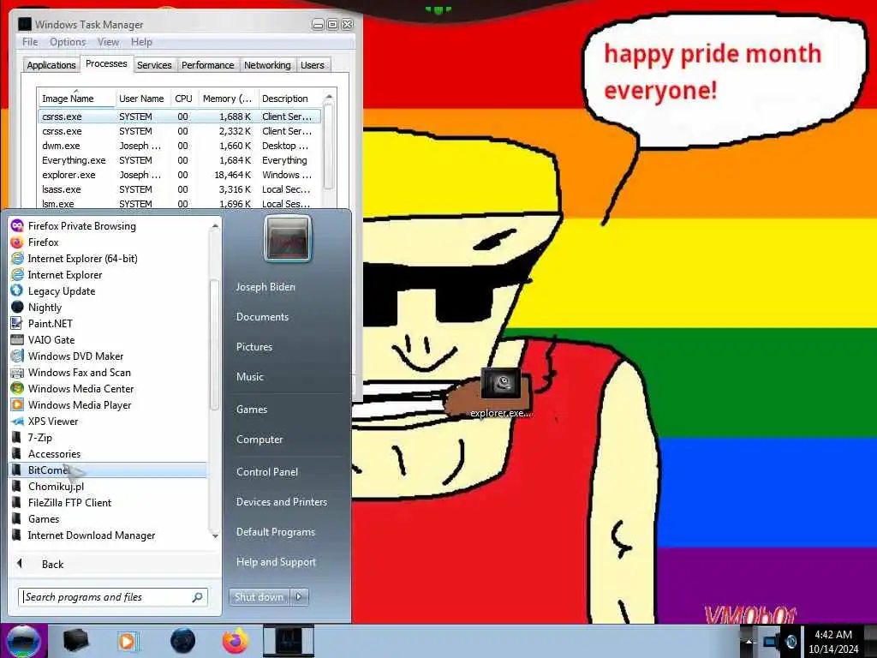
Task: Open Help and Support
Action: [x=277, y=562]
